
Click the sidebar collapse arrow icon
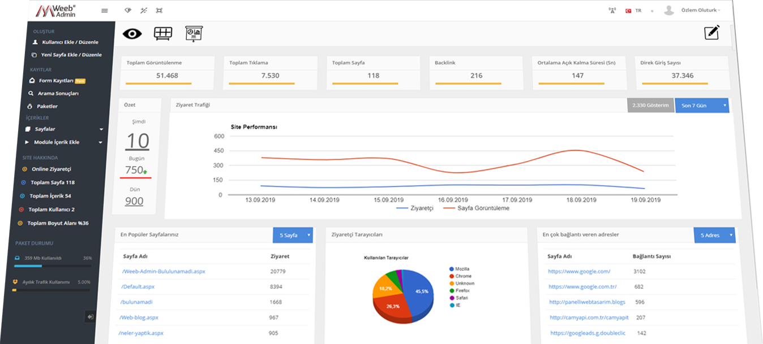coord(90,317)
